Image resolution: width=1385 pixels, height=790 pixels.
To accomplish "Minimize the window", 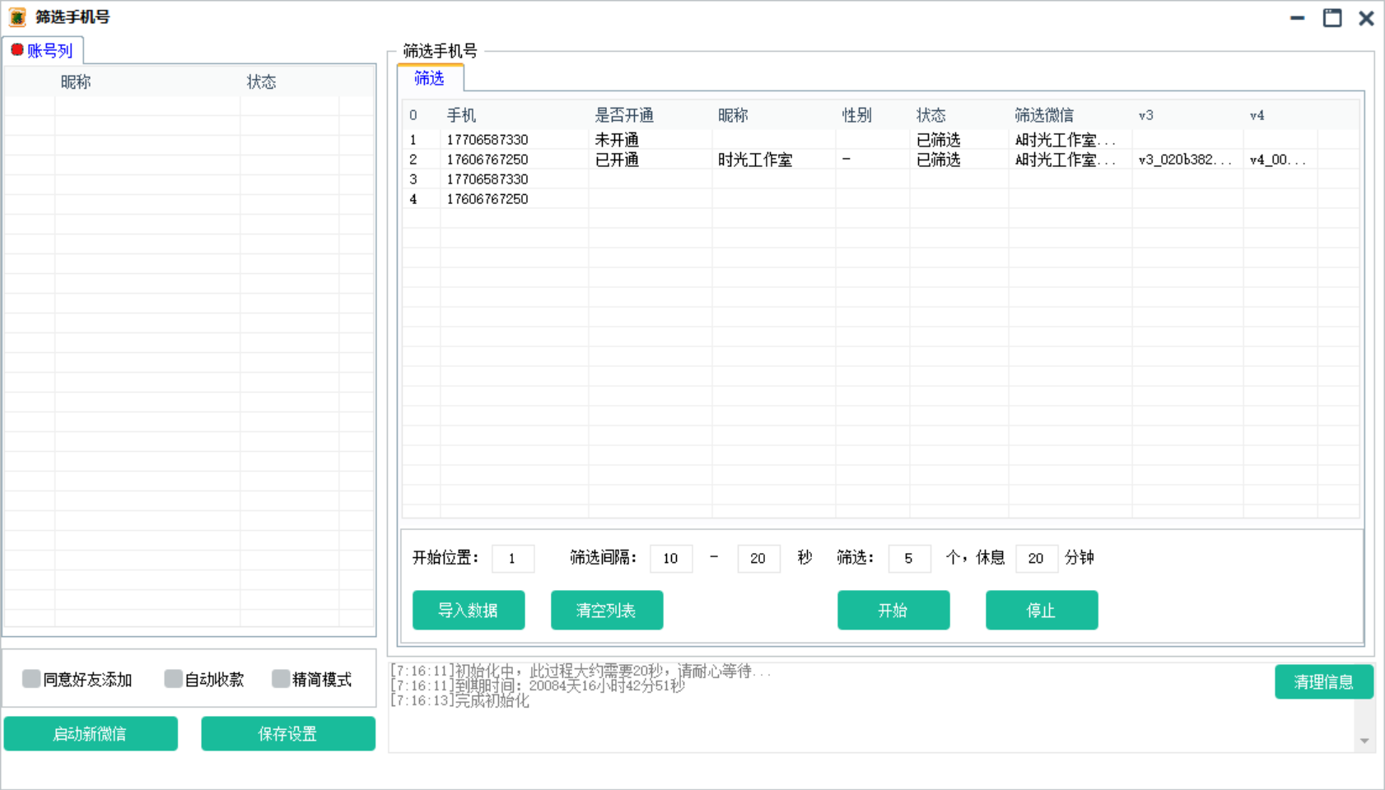I will pyautogui.click(x=1297, y=17).
